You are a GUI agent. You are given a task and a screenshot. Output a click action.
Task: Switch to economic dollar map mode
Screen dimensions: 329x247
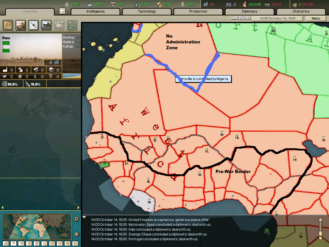(29, 243)
